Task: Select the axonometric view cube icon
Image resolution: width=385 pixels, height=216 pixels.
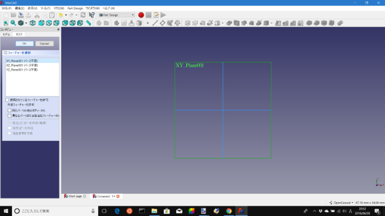Action: click(32, 23)
